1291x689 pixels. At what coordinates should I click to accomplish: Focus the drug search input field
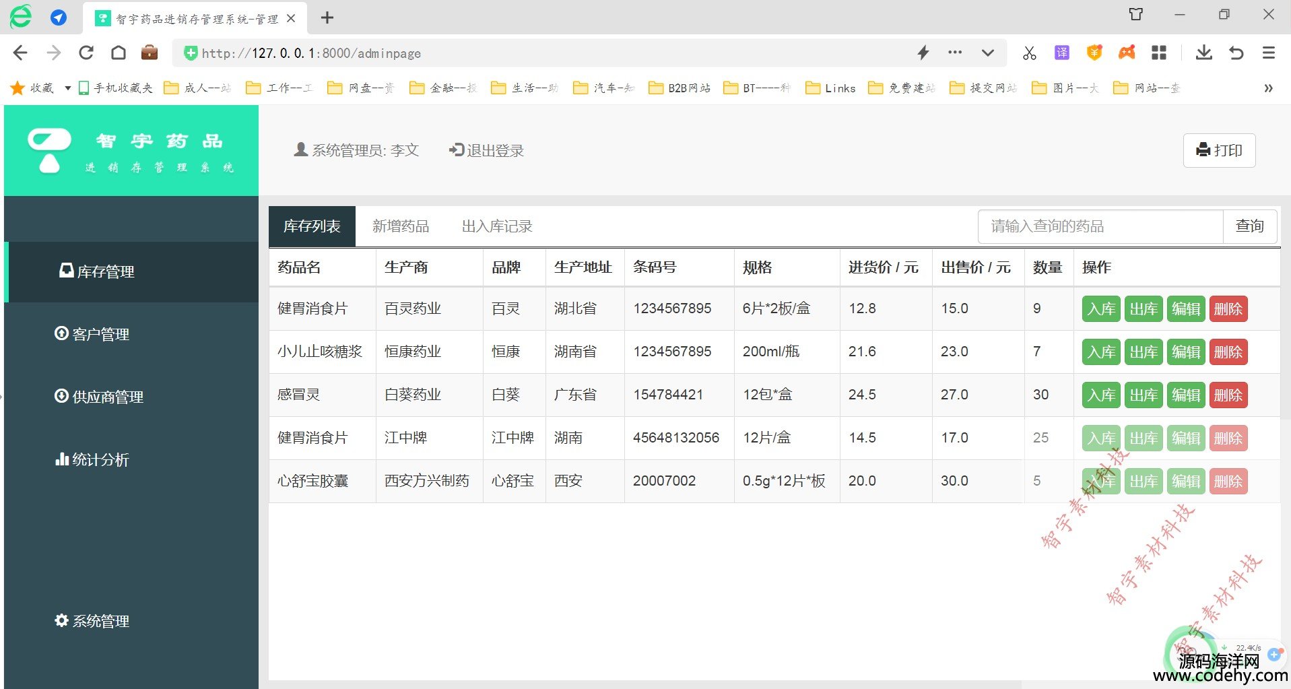(x=1100, y=226)
